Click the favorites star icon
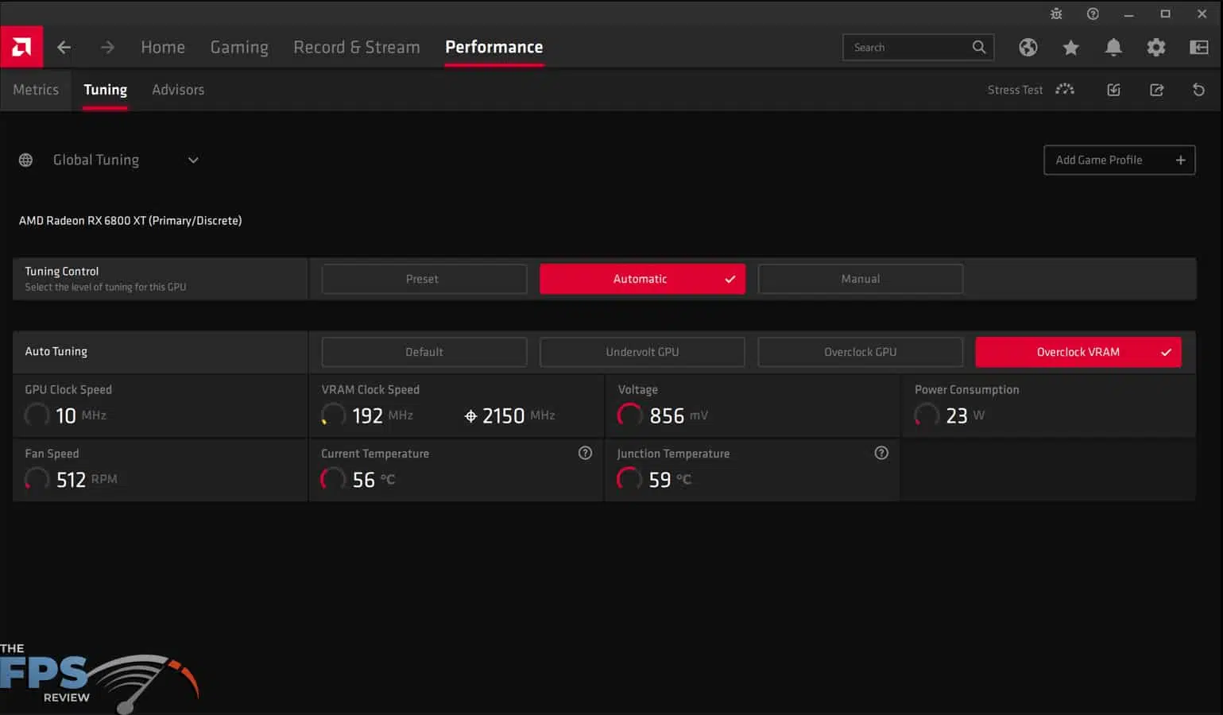The height and width of the screenshot is (715, 1223). (x=1070, y=47)
